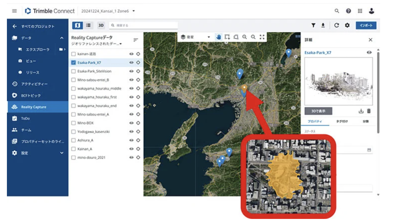The height and width of the screenshot is (223, 409).
Task: Fit map to full extent
Action: click(x=262, y=37)
